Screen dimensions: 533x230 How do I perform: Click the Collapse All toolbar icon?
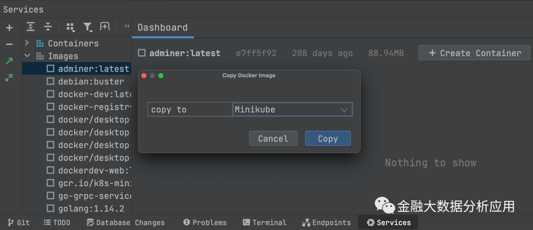(x=48, y=27)
